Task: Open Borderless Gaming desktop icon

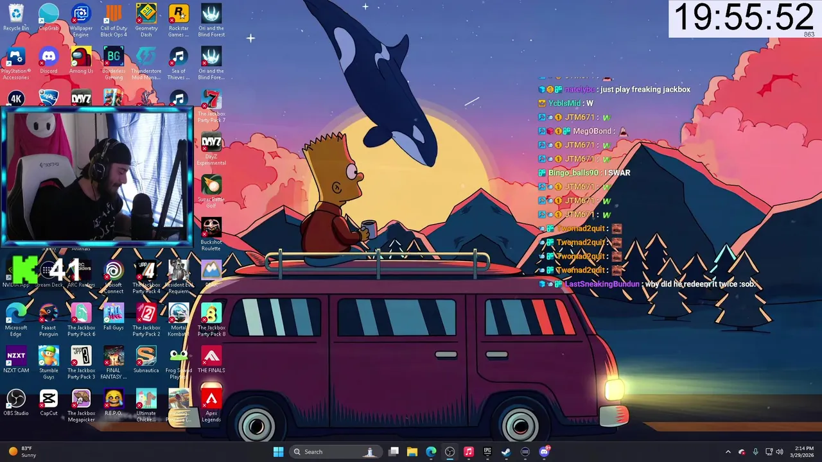Action: [114, 64]
